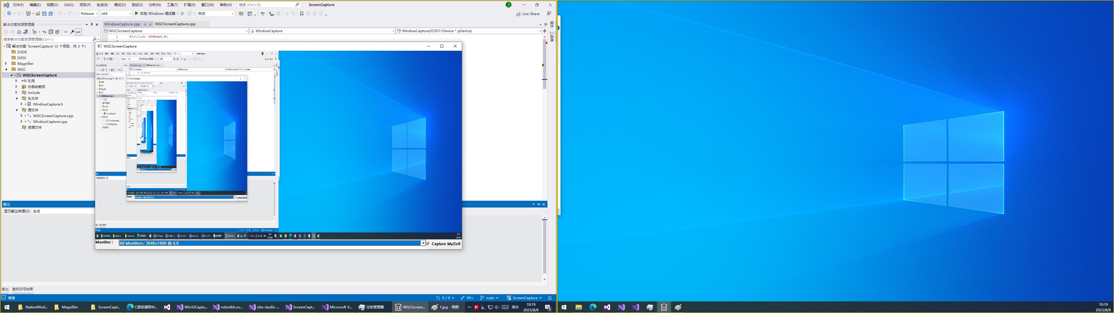Screen dimensions: 1114x313
Task: Open the Release configuration dropdown
Action: pos(89,14)
